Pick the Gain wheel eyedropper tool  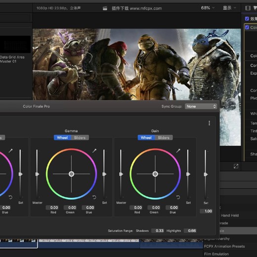point(178,151)
